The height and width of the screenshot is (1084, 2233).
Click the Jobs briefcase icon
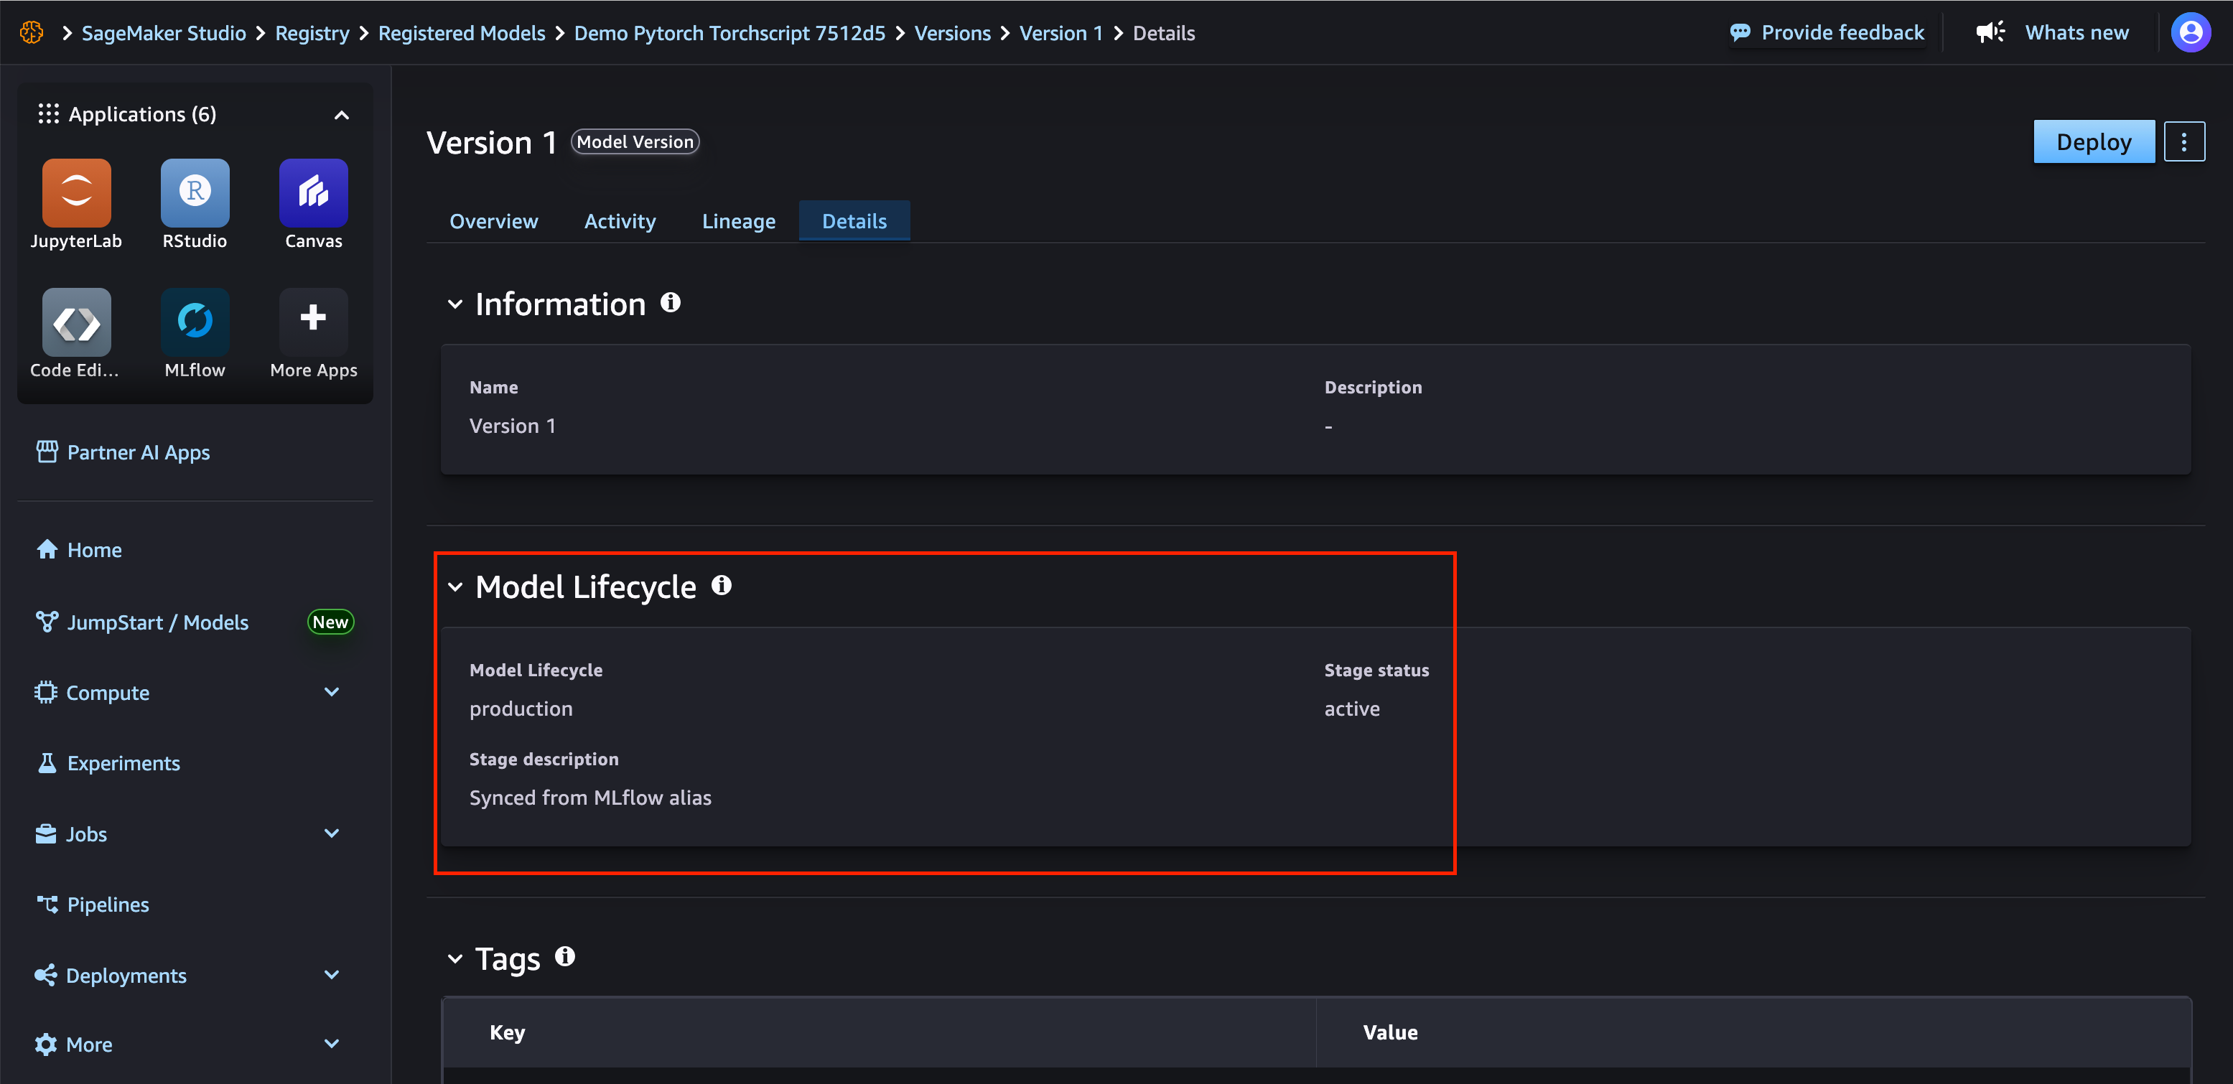[46, 833]
